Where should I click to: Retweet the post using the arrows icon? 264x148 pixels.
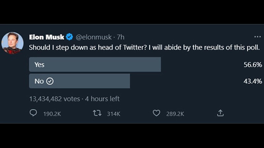[97, 113]
